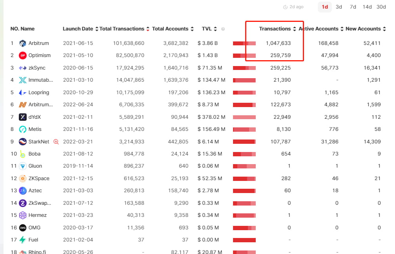
Task: Open the Arbitrum project link
Action: (x=38, y=43)
